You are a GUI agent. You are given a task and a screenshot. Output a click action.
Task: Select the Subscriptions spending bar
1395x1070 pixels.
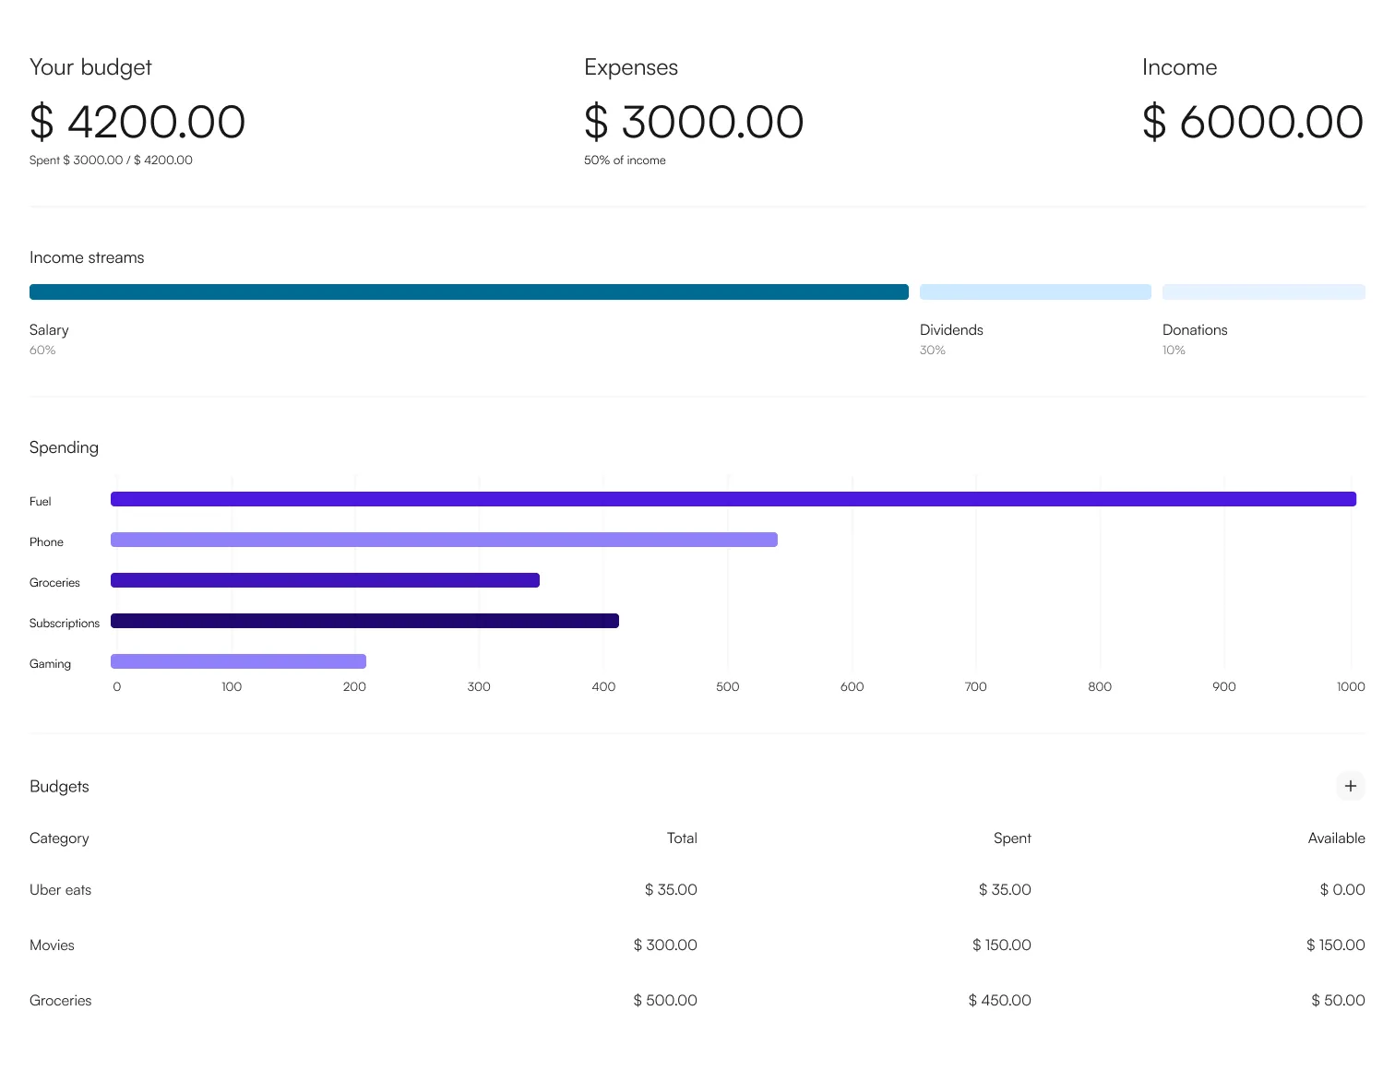[364, 621]
